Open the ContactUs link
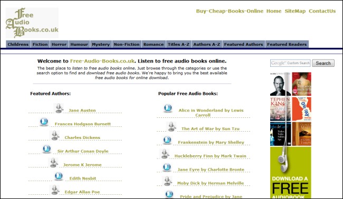The height and width of the screenshot is (199, 343). coord(322,11)
